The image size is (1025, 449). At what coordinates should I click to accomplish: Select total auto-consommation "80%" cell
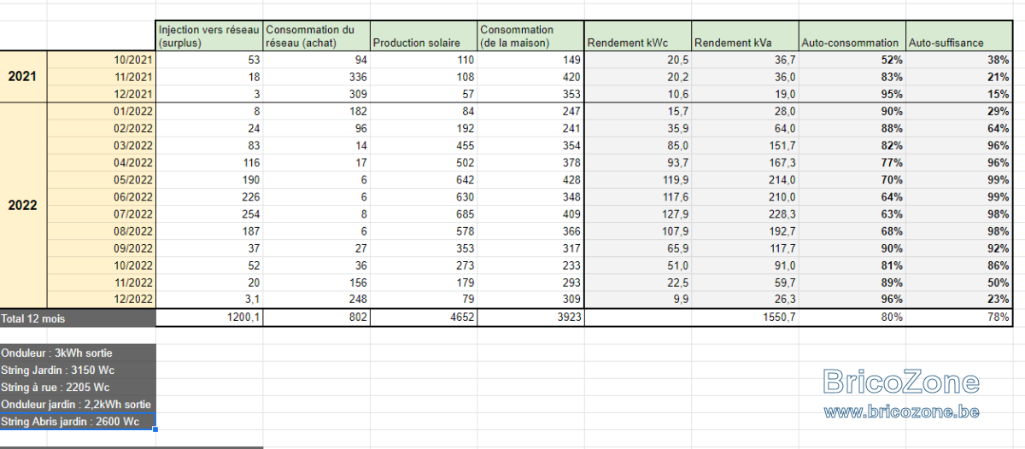(x=852, y=318)
